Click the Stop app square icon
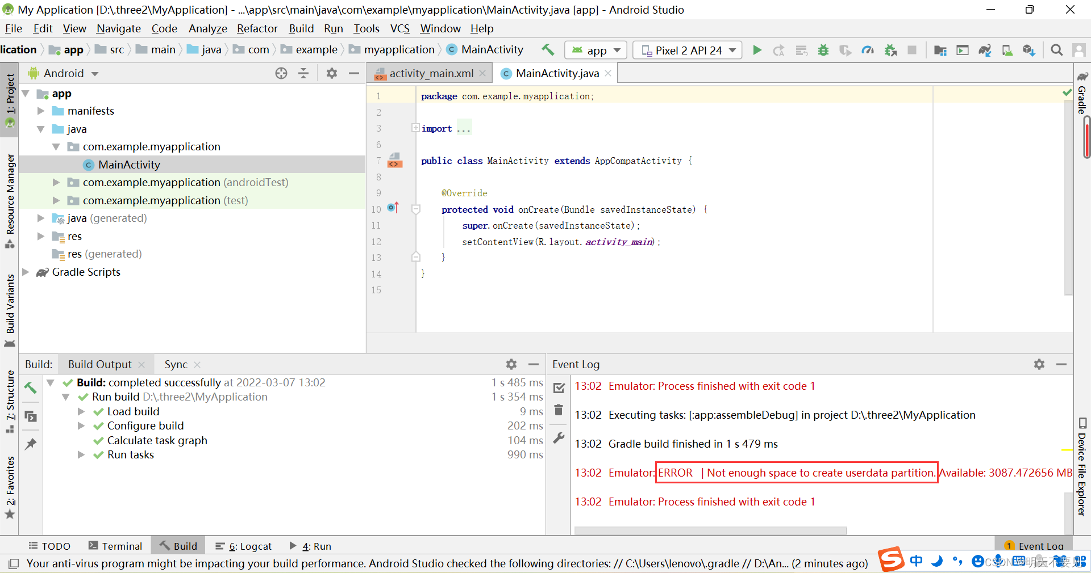Screen dimensions: 1091x573 point(912,50)
